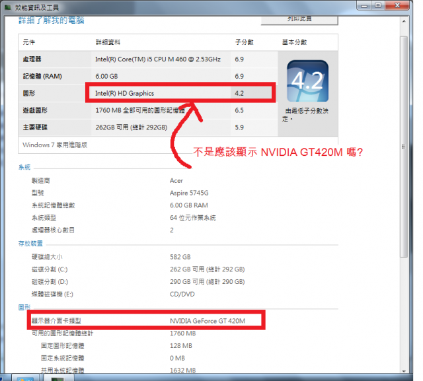Click the CD/DVD drive value
Viewport: 423px width, 381px height.
[x=182, y=294]
